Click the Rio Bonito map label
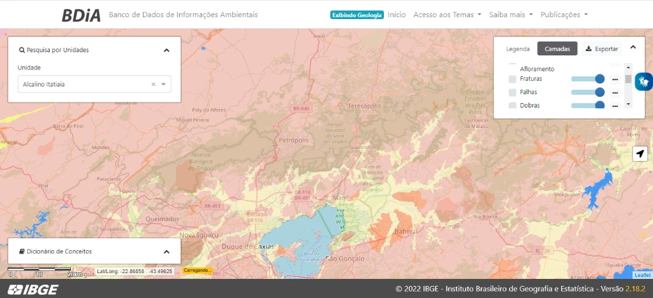653x298 pixels. coord(485,216)
